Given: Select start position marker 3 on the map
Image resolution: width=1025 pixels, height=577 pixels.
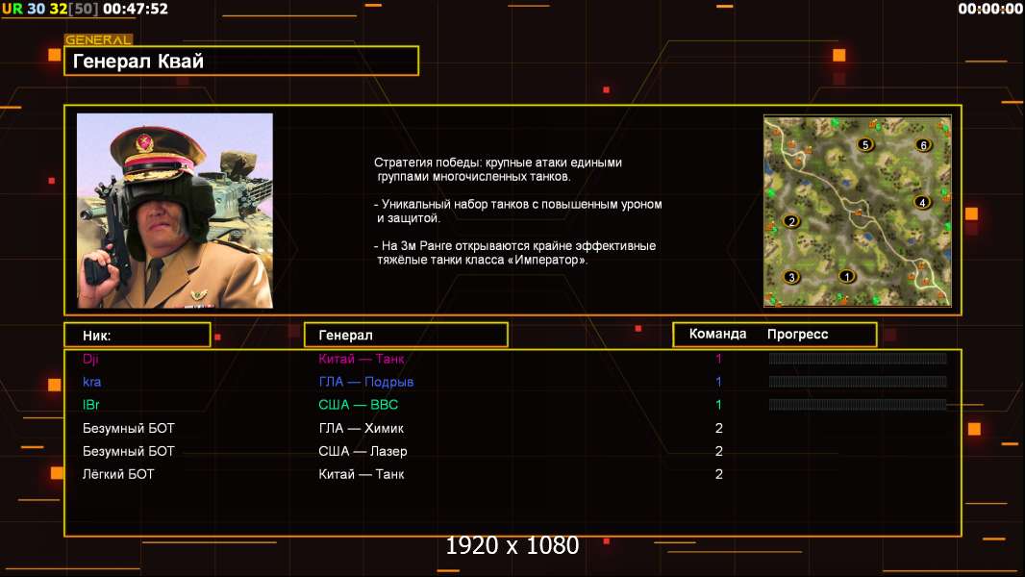Looking at the screenshot, I should coord(791,277).
